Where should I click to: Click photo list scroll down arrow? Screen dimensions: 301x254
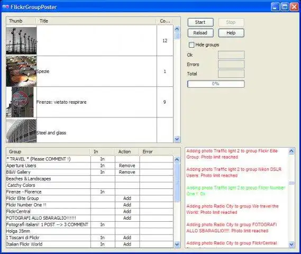(177, 139)
